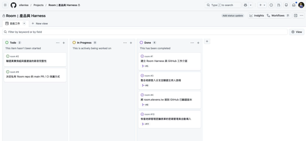Open Insights
The height and width of the screenshot is (141, 306).
[257, 16]
